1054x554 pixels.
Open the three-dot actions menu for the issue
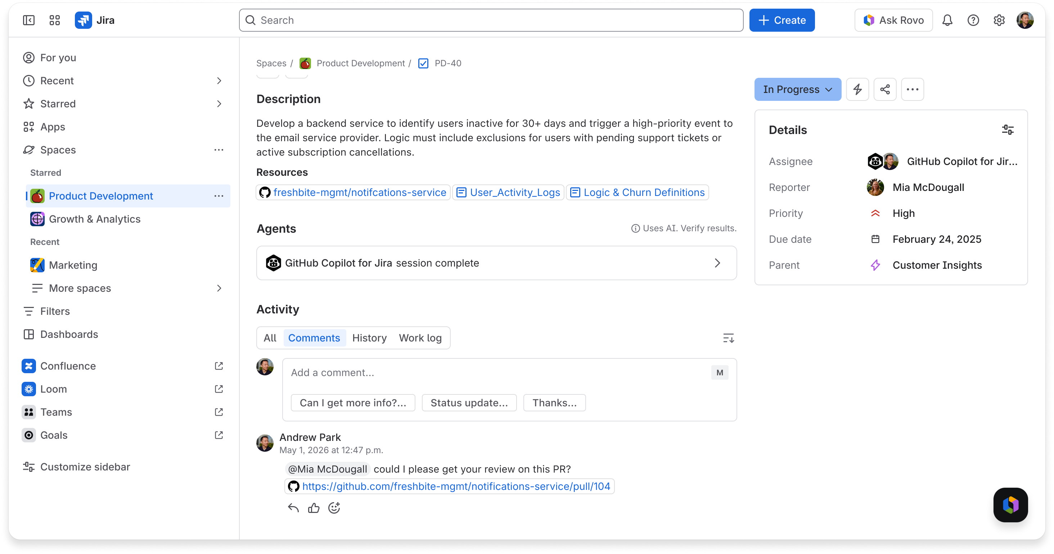(912, 89)
